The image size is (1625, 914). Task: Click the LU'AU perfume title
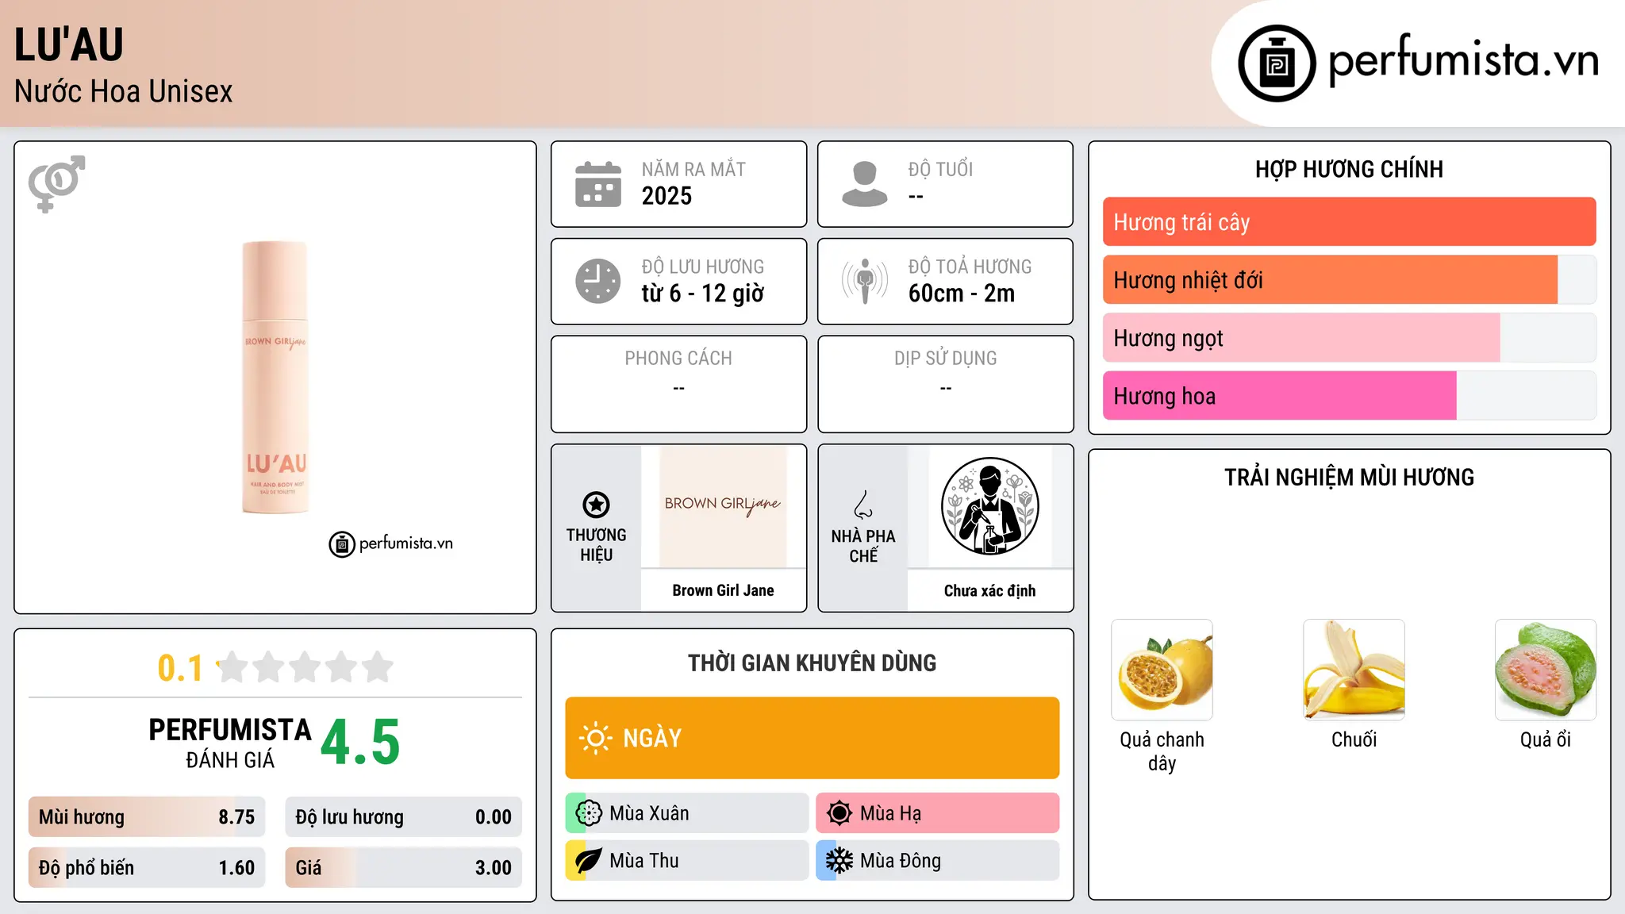pyautogui.click(x=69, y=44)
